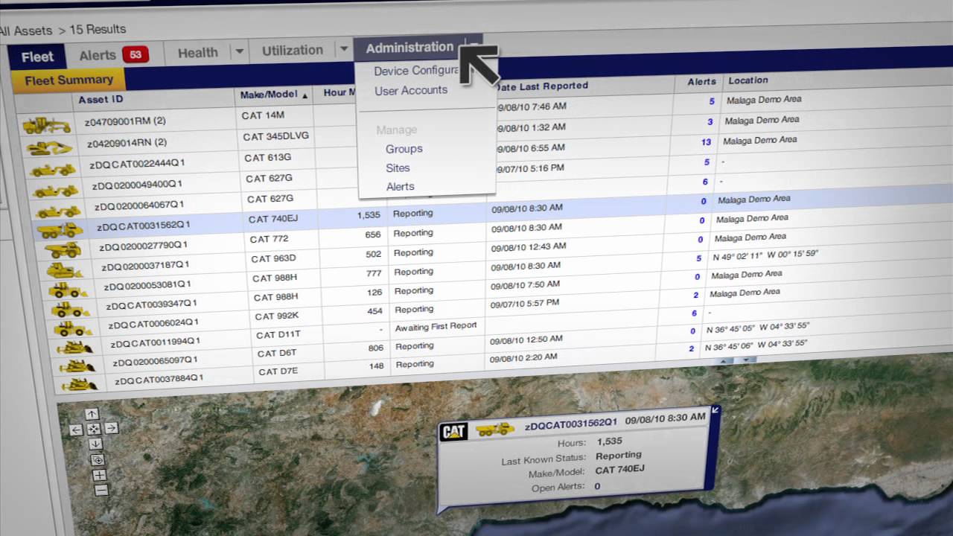Sort by Asset ID column header
The width and height of the screenshot is (953, 536).
click(101, 99)
